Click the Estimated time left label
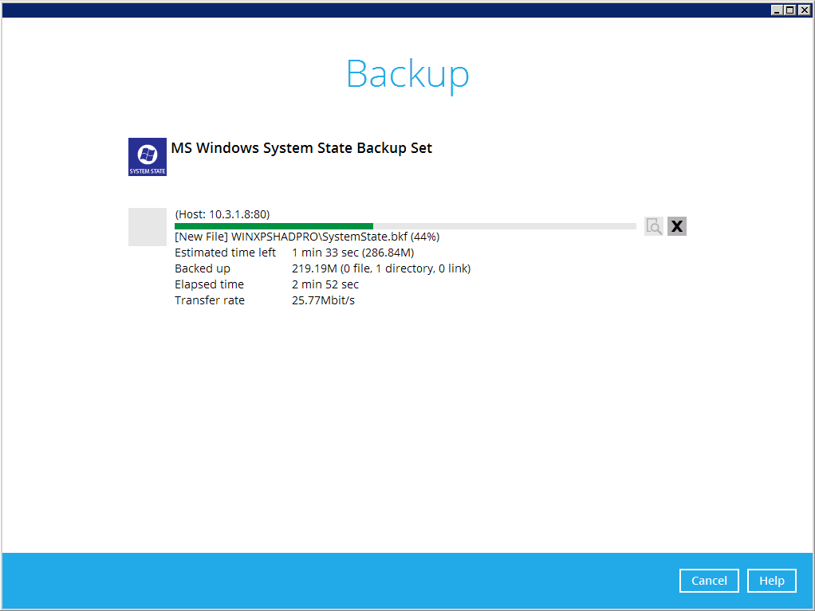The height and width of the screenshot is (611, 815). 225,253
